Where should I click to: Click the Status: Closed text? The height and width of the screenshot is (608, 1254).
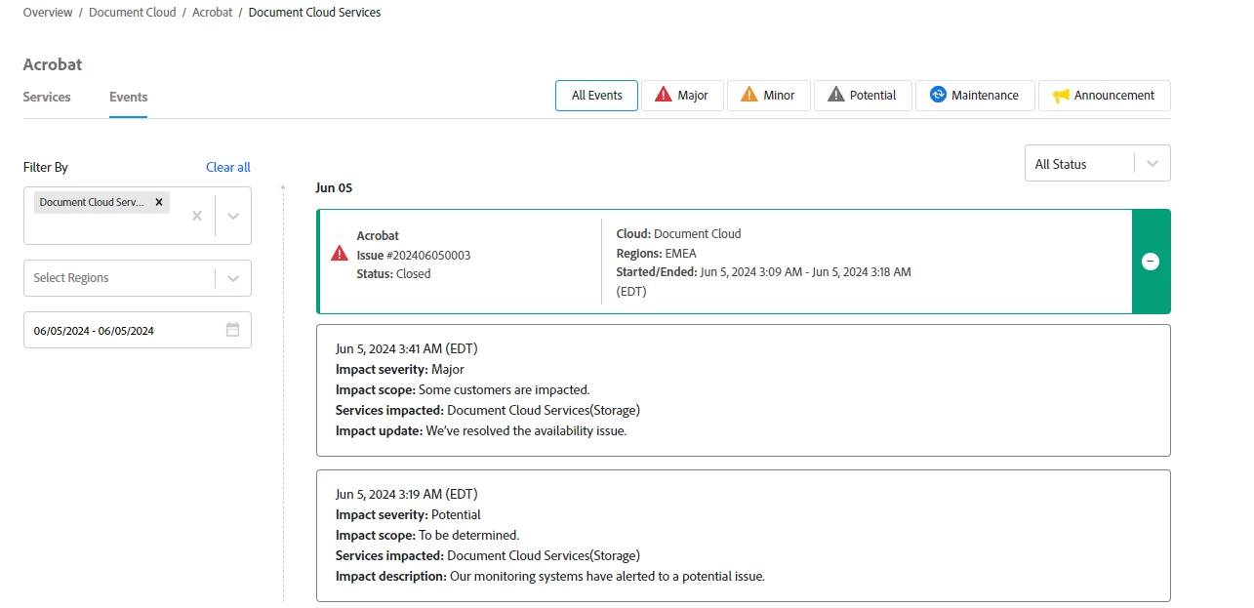point(393,274)
